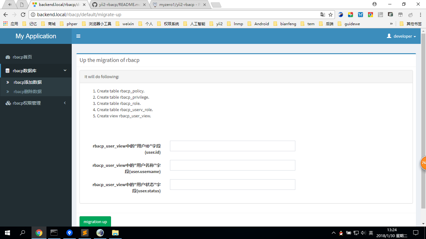Image resolution: width=426 pixels, height=239 pixels.
Task: Click the migration up button
Action: point(95,222)
